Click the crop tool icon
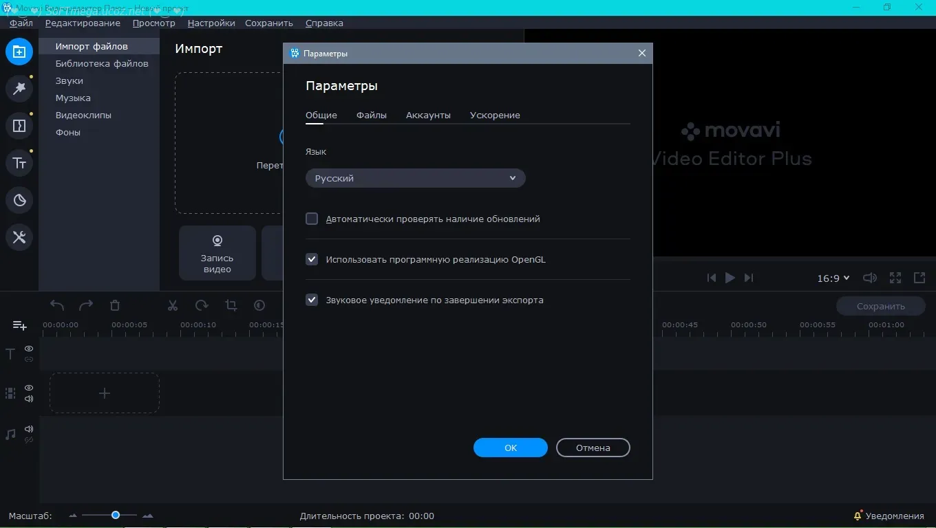 (231, 306)
